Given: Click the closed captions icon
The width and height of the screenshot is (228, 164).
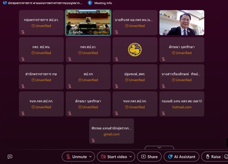Looking at the screenshot, I should pos(10,157).
